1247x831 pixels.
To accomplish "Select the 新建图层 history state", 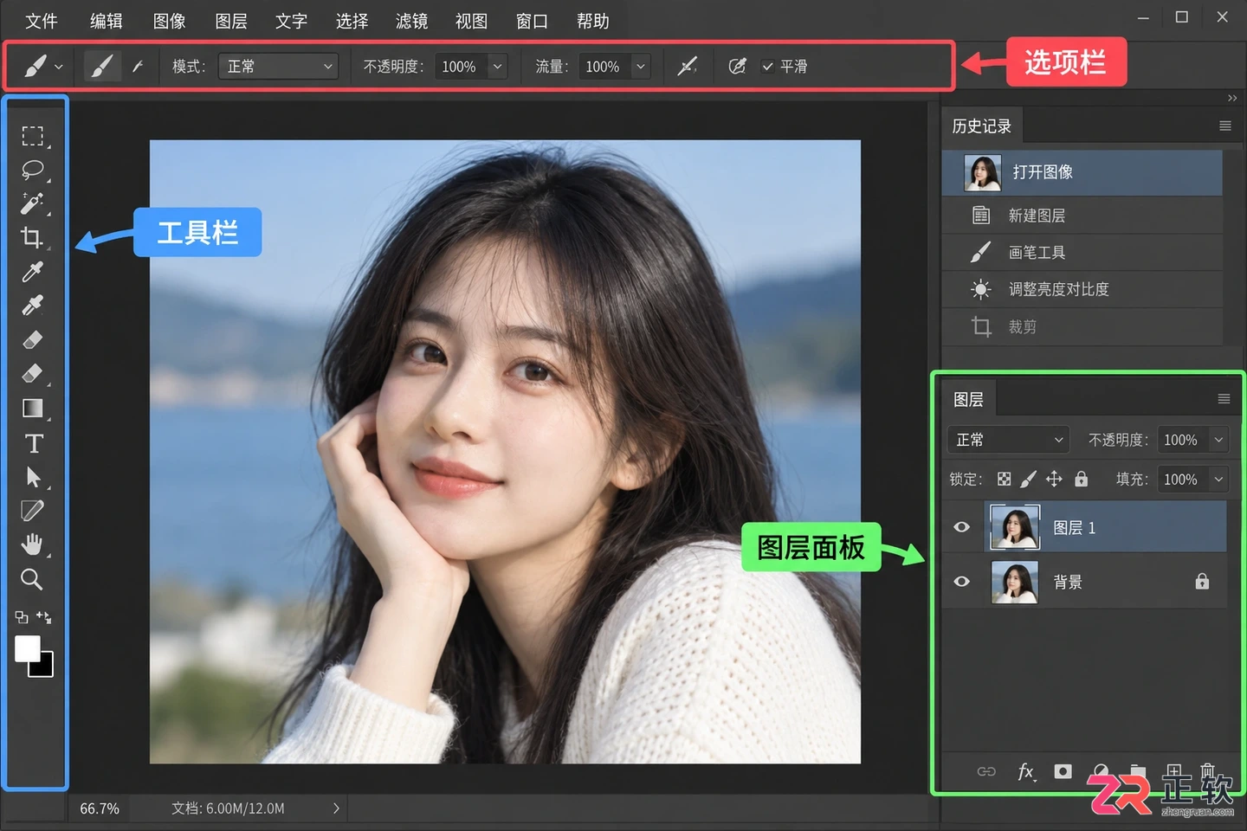I will pos(1082,216).
